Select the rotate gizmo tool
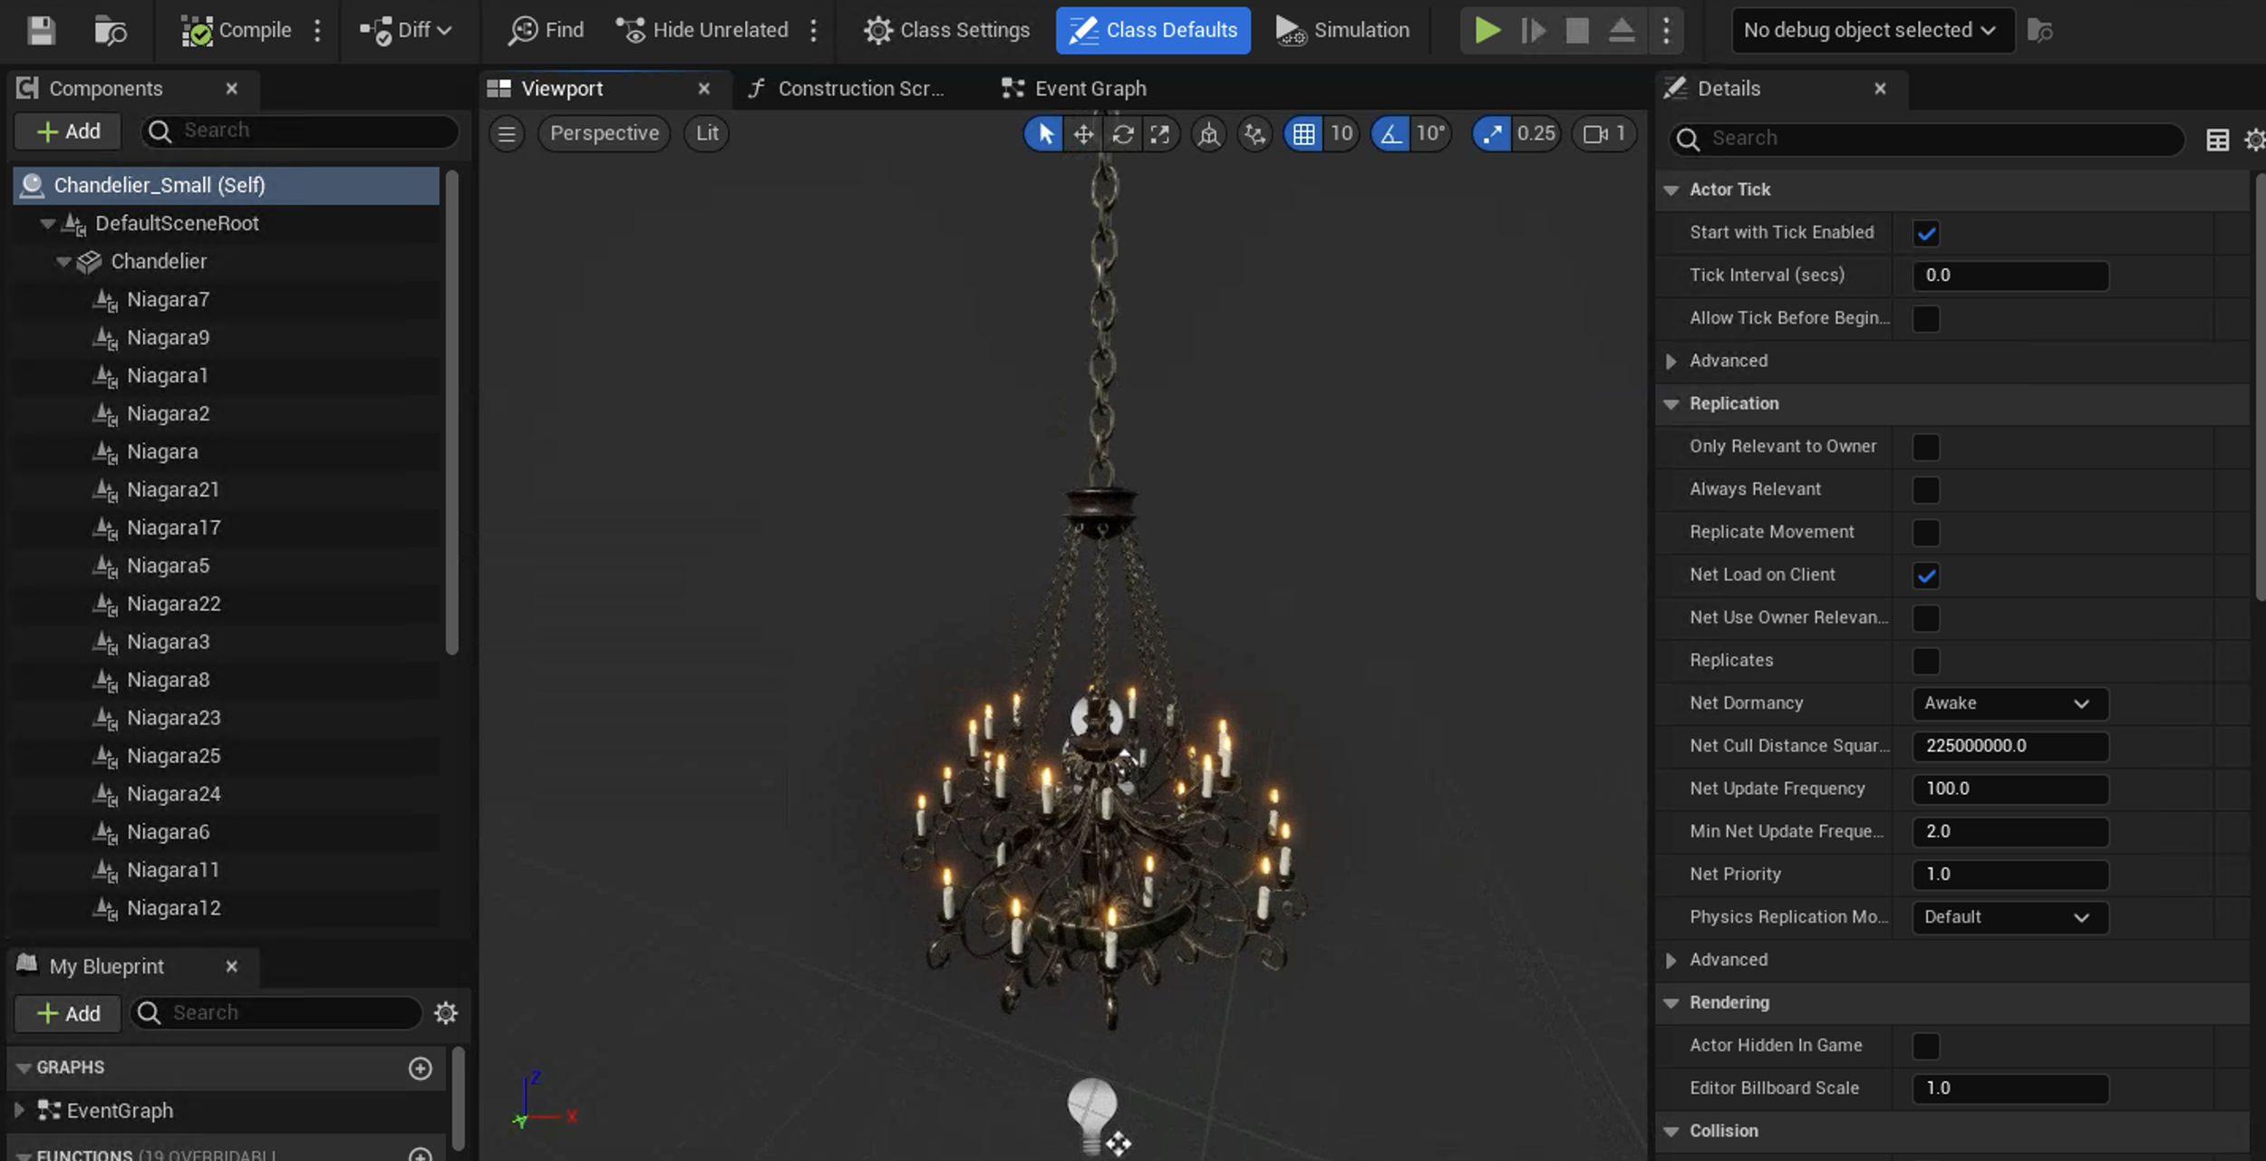2266x1161 pixels. [x=1122, y=134]
